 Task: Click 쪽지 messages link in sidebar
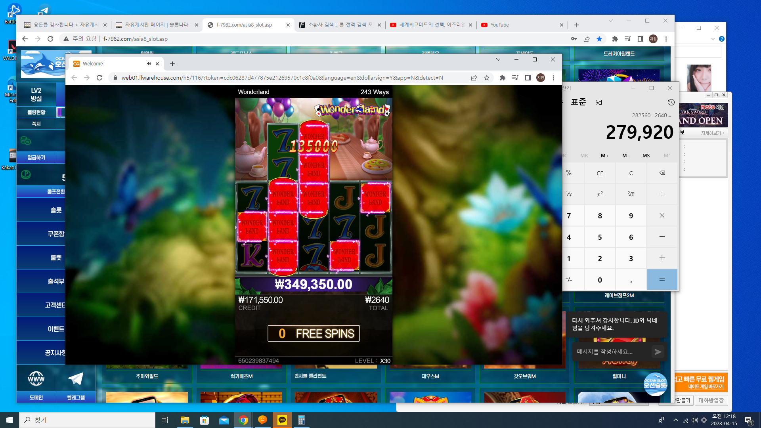(36, 124)
